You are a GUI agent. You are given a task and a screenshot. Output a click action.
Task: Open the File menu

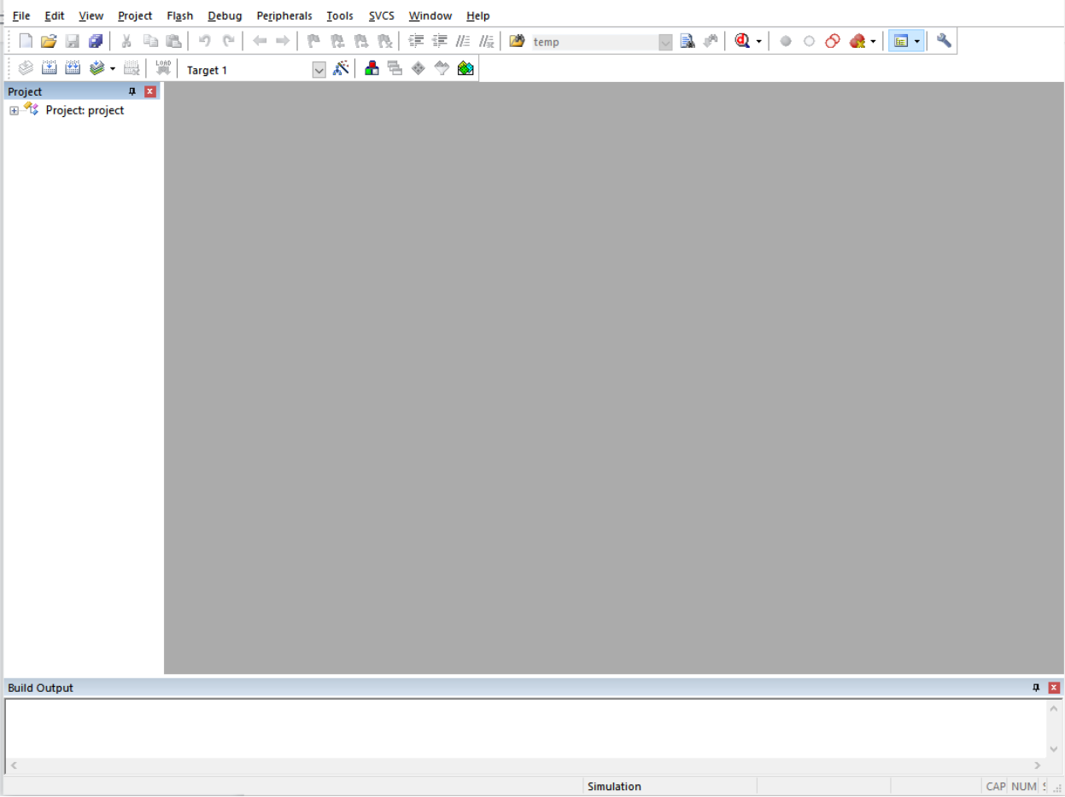(21, 15)
